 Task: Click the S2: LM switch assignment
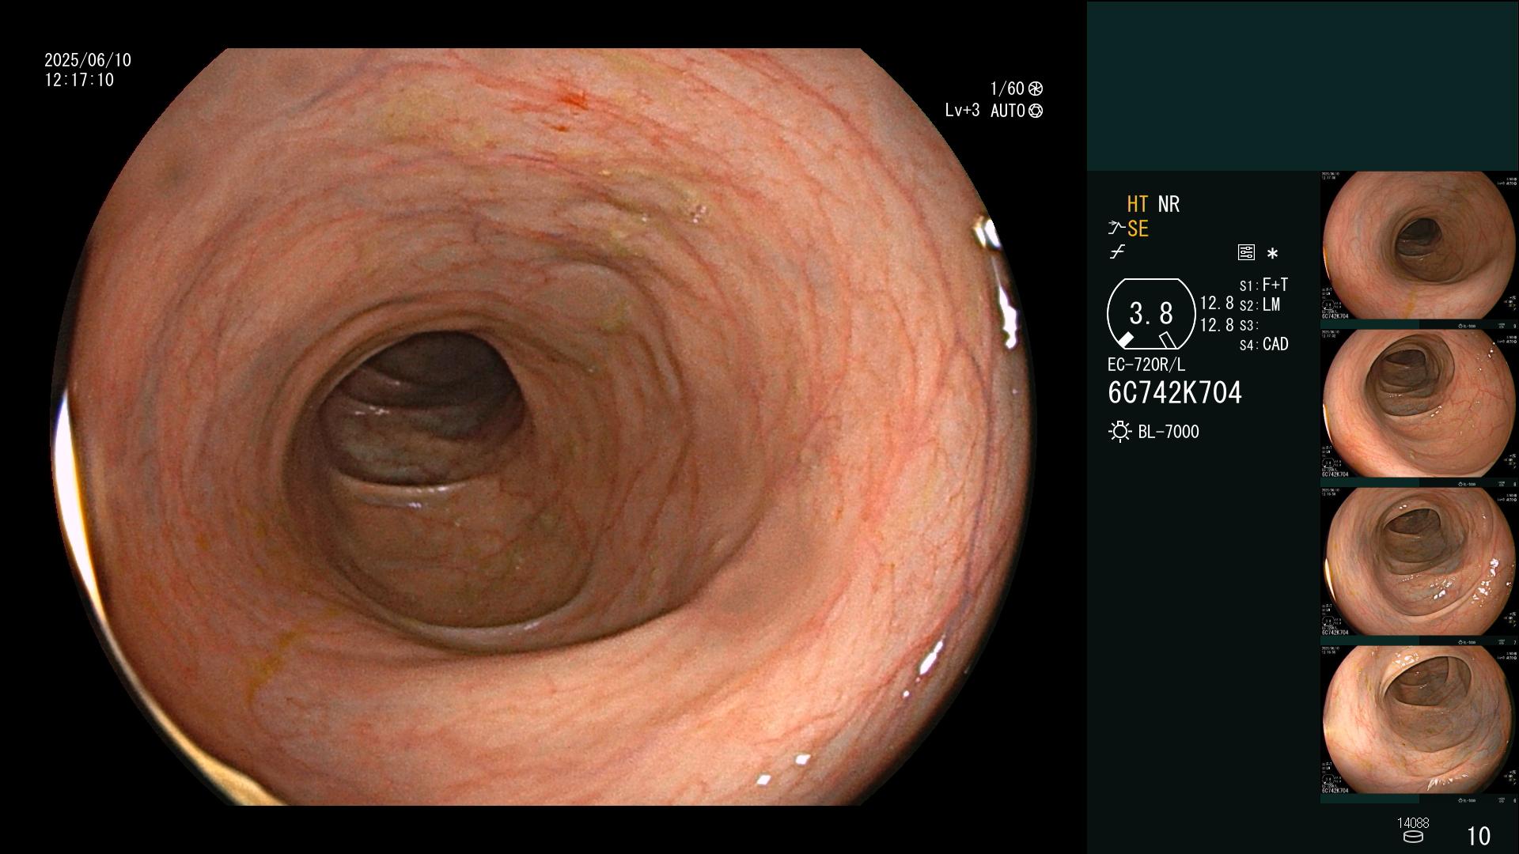tap(1260, 304)
